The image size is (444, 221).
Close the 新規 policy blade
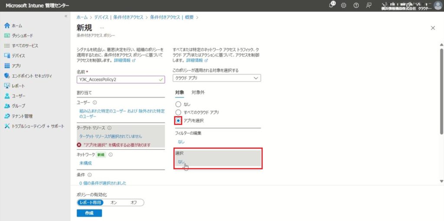pyautogui.click(x=433, y=28)
